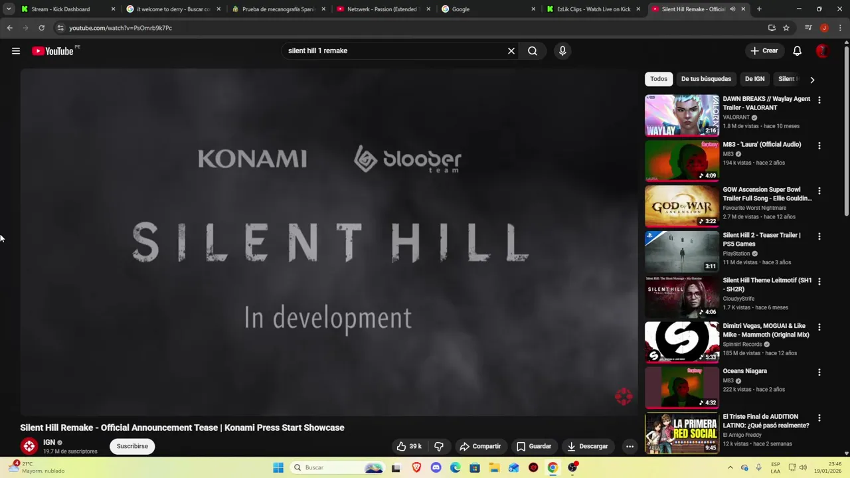Show more filter chips with right arrow

click(x=812, y=80)
